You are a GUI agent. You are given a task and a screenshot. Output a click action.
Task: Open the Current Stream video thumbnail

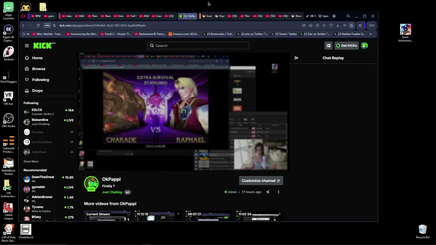108,216
